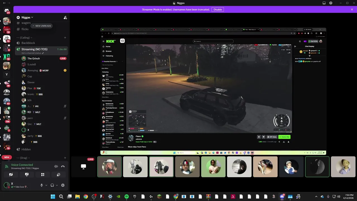357x201 pixels.
Task: Mute the microphone in user panel
Action: 42,185
